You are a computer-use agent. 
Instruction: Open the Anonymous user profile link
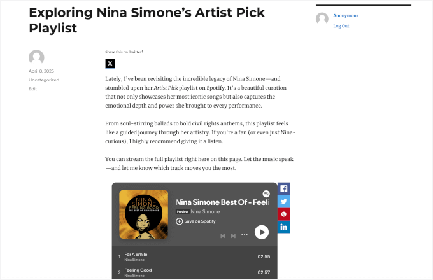(346, 15)
